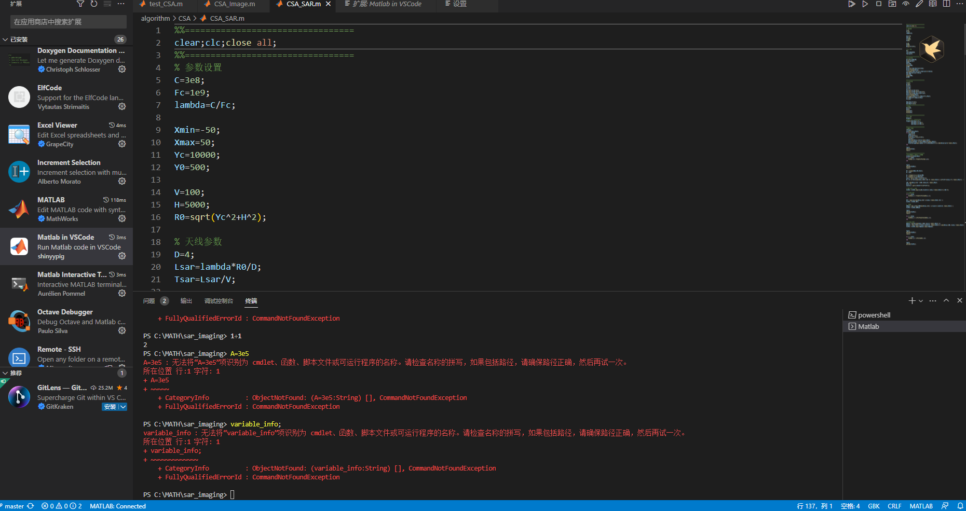Open the 问题 panel tab

tap(149, 301)
